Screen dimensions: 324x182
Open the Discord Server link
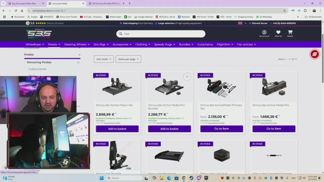(x=258, y=23)
